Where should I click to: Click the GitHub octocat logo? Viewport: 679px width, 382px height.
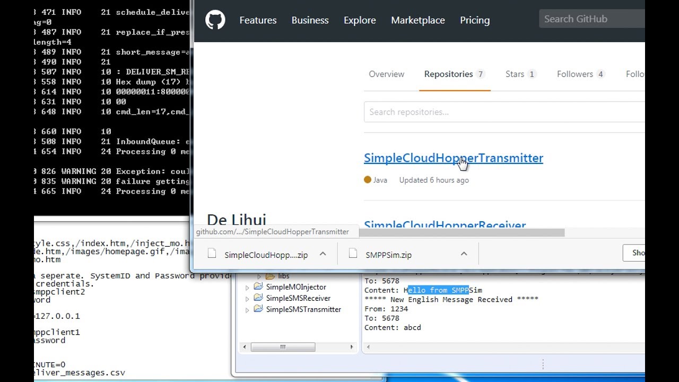pyautogui.click(x=215, y=20)
